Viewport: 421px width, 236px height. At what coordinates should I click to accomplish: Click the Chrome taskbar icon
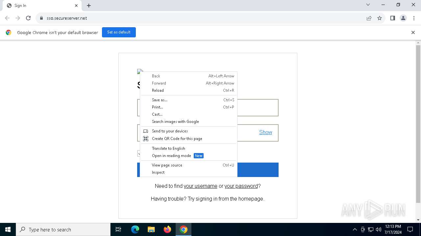click(x=184, y=229)
